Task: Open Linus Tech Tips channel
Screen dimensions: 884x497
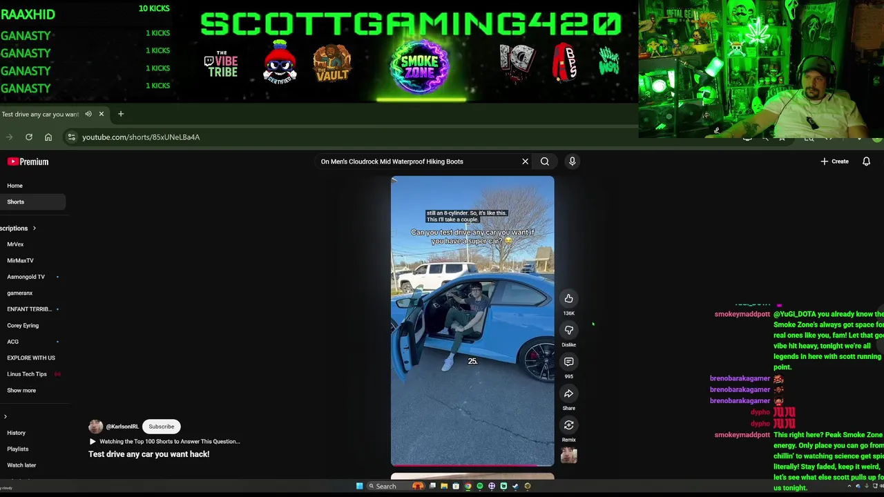Action: click(x=27, y=374)
